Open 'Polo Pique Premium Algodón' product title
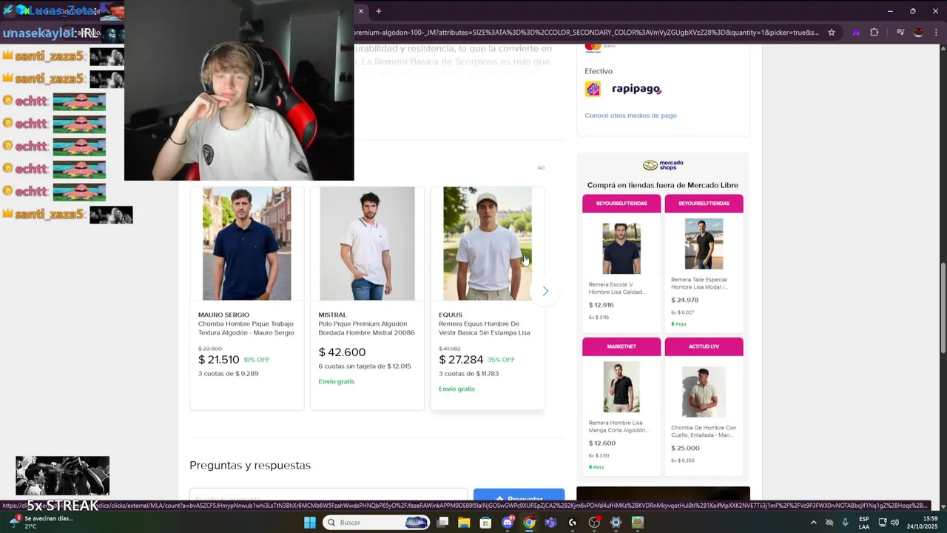This screenshot has height=533, width=947. tap(367, 328)
